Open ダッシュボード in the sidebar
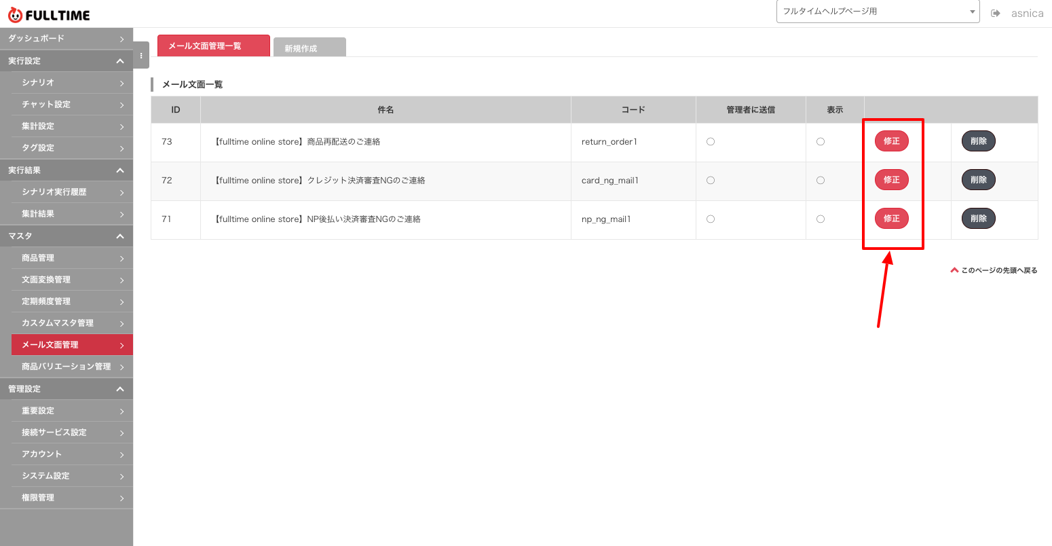The image size is (1052, 546). click(x=67, y=39)
